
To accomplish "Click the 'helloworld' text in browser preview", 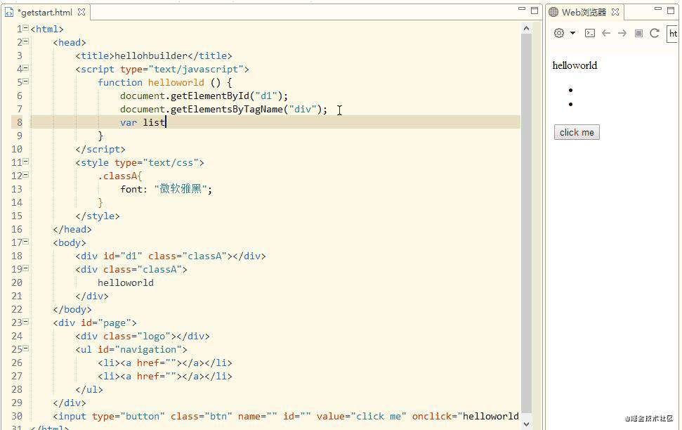I will 575,66.
